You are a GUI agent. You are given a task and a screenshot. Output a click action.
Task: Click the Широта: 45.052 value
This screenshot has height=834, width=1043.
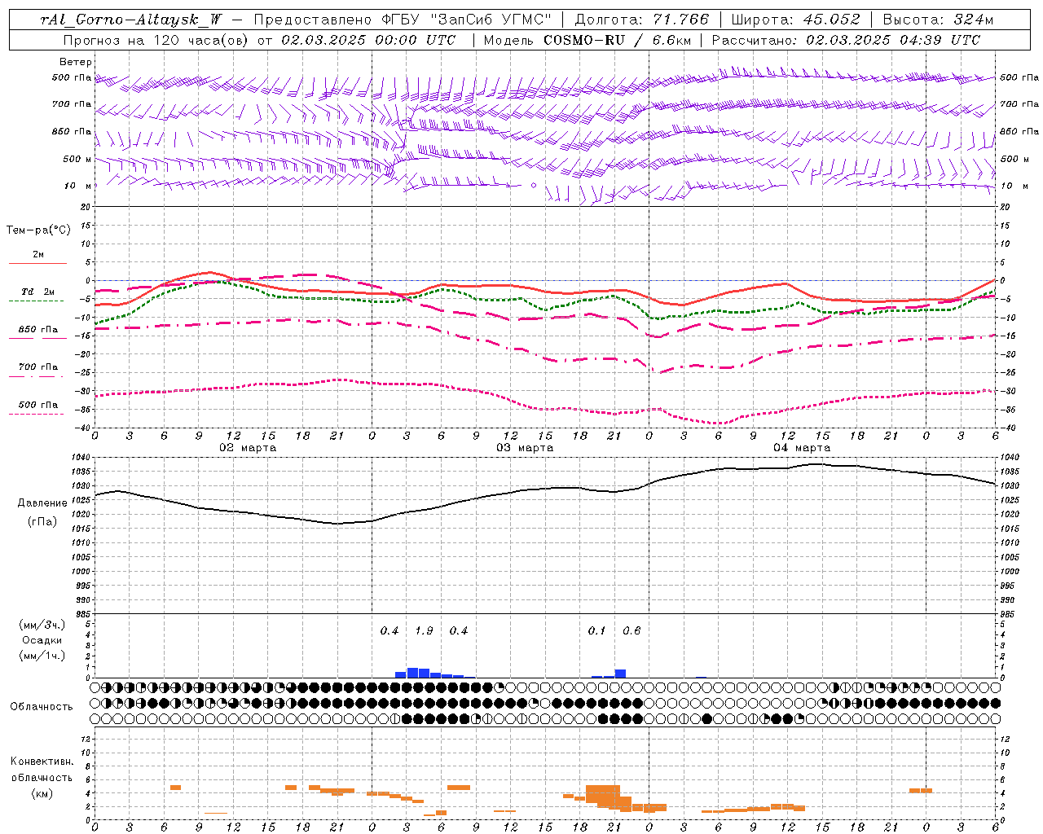[796, 20]
